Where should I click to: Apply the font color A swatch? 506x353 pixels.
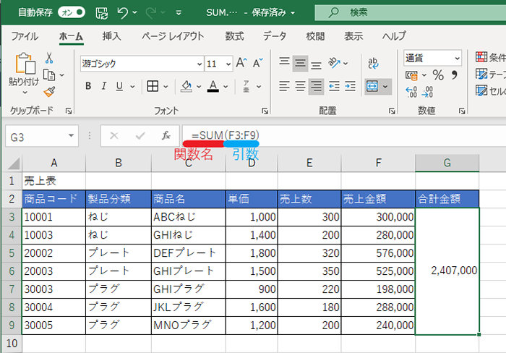213,86
